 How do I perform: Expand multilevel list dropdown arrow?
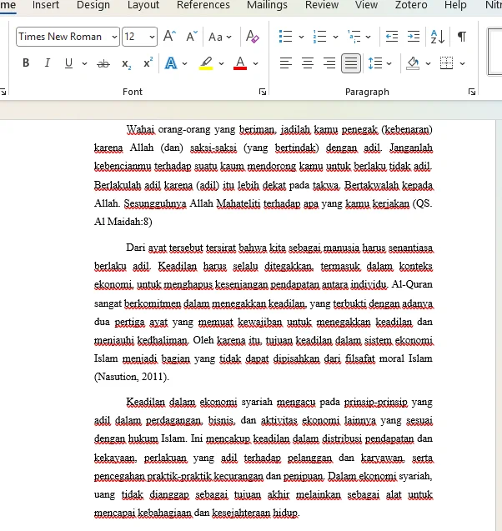(x=369, y=37)
